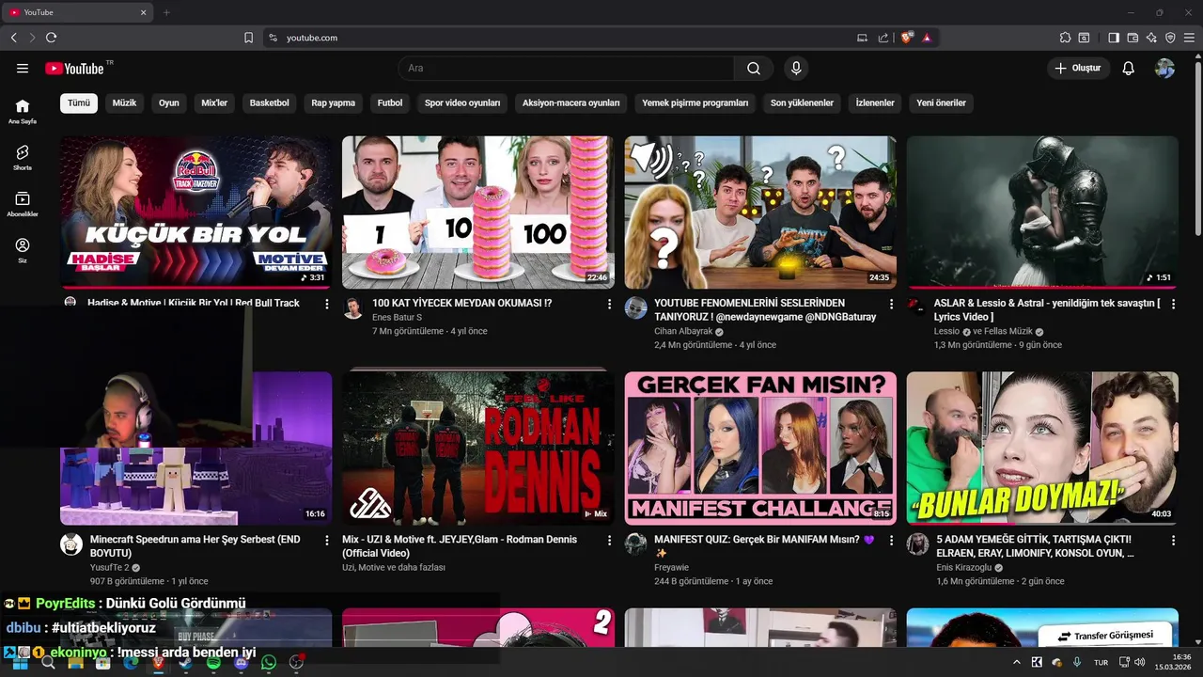This screenshot has height=677, width=1203.
Task: Open options for ASLAR & Lessio video
Action: coord(1173,305)
